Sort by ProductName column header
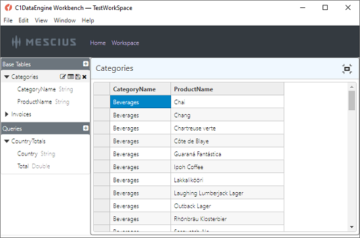360x238 pixels. (x=228, y=89)
